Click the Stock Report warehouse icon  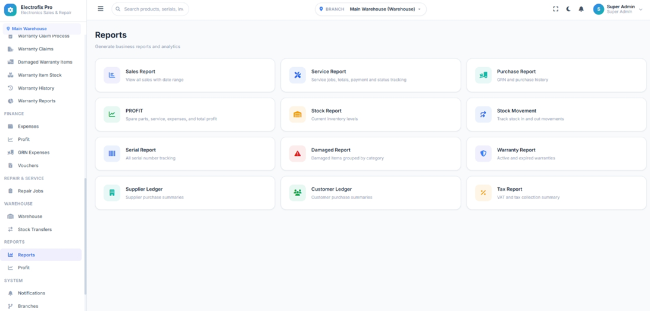pyautogui.click(x=298, y=114)
